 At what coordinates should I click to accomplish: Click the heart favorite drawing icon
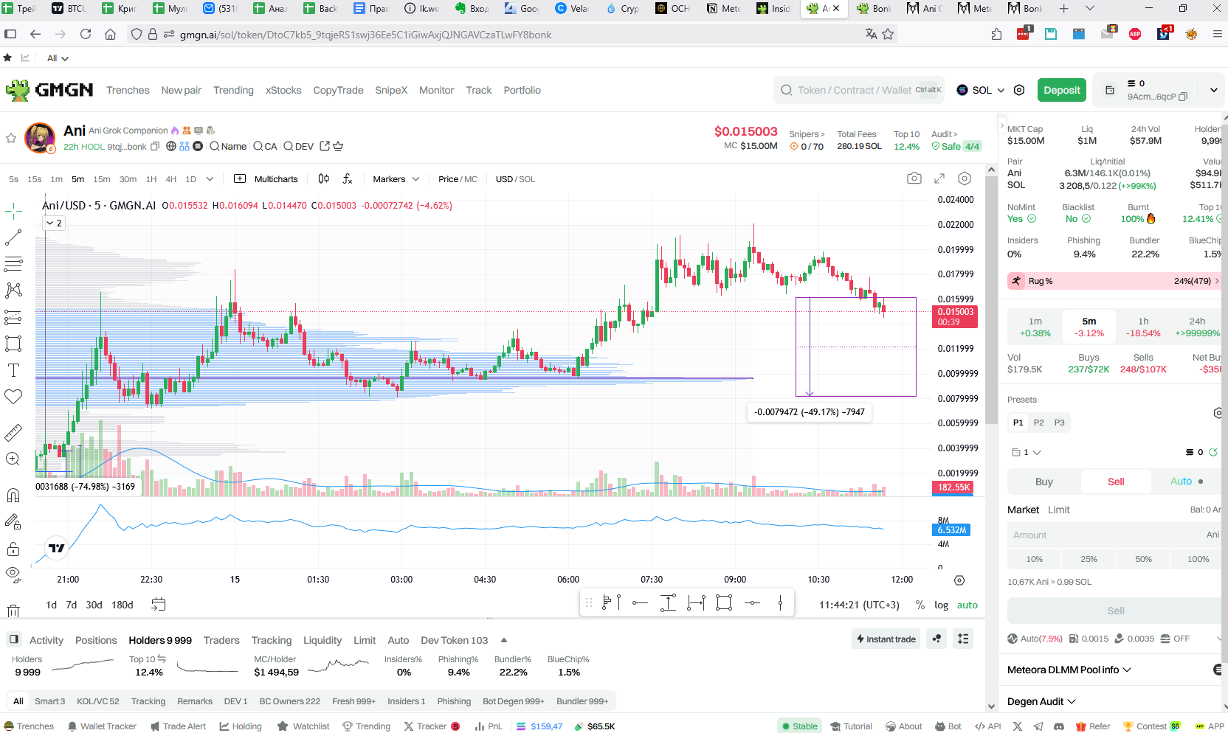pos(13,397)
